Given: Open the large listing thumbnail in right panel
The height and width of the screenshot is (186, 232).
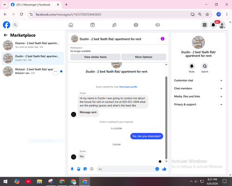Looking at the screenshot, I should pyautogui.click(x=199, y=42).
